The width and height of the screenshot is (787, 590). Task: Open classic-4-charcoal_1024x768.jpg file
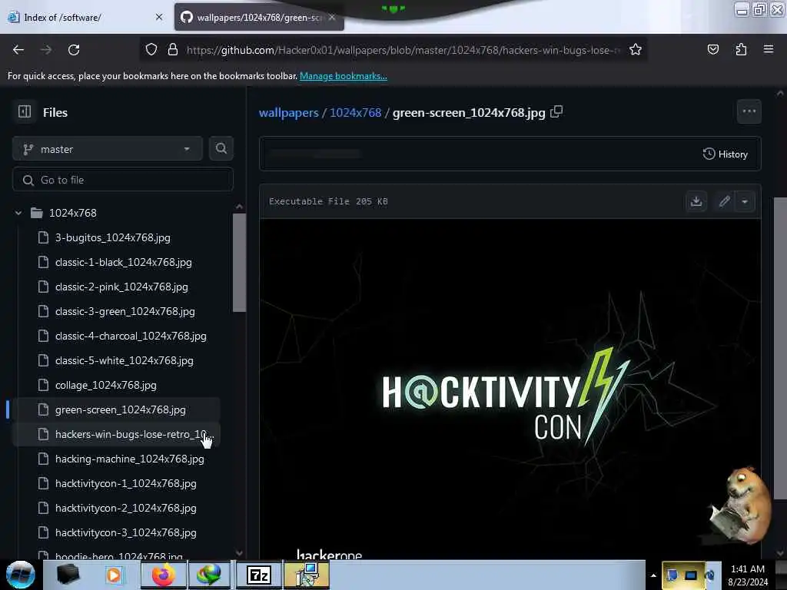click(x=131, y=336)
